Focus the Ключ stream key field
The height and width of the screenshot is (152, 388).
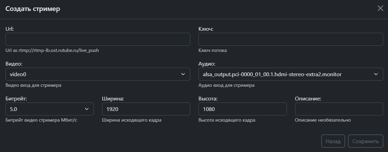(290, 39)
